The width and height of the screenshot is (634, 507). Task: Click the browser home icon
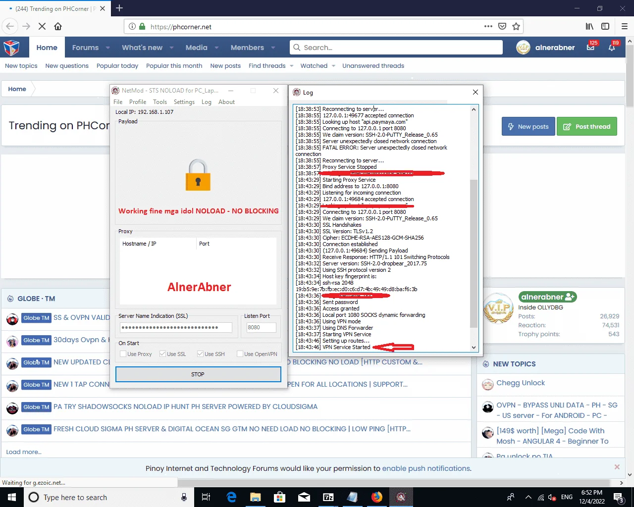click(58, 27)
